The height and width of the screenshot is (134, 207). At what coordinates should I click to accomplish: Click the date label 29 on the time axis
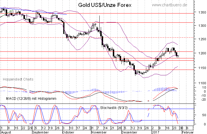(30, 128)
